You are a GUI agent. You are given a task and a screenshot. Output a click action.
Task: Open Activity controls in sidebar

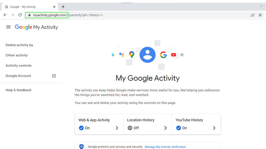coord(19,66)
